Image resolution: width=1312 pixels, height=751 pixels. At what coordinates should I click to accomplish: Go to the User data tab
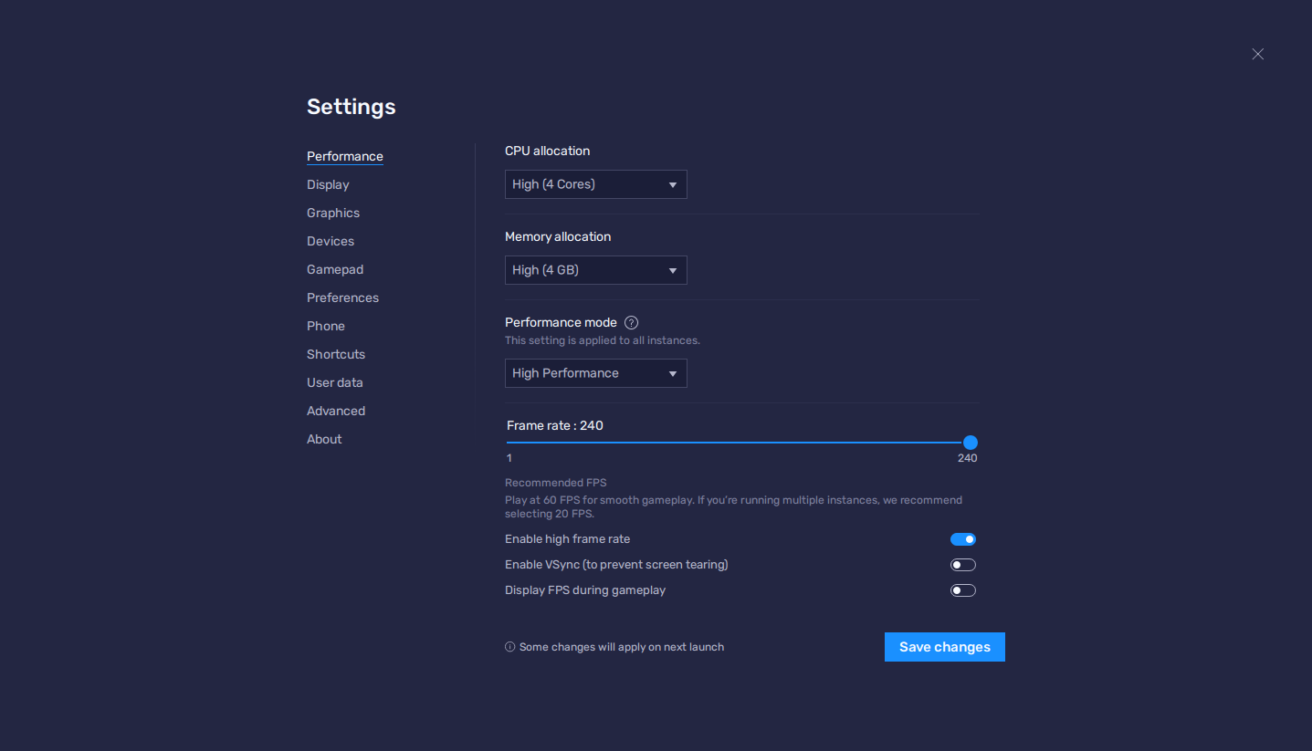pos(335,382)
